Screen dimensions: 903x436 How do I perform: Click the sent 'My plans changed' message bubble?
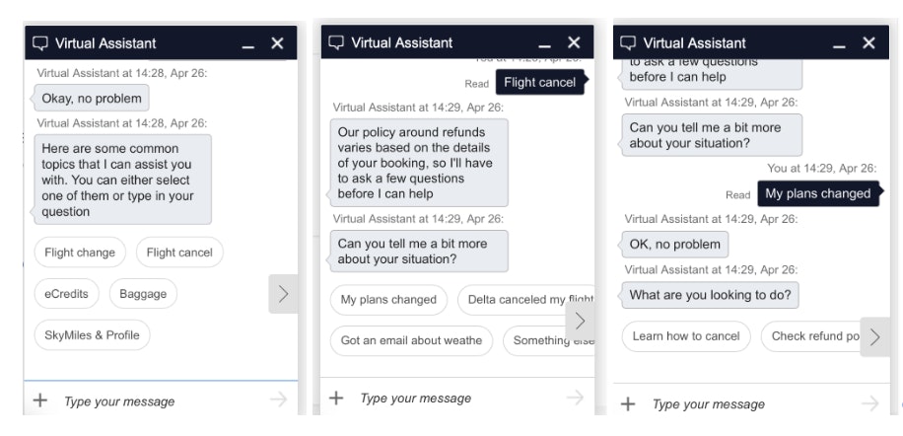tap(818, 193)
